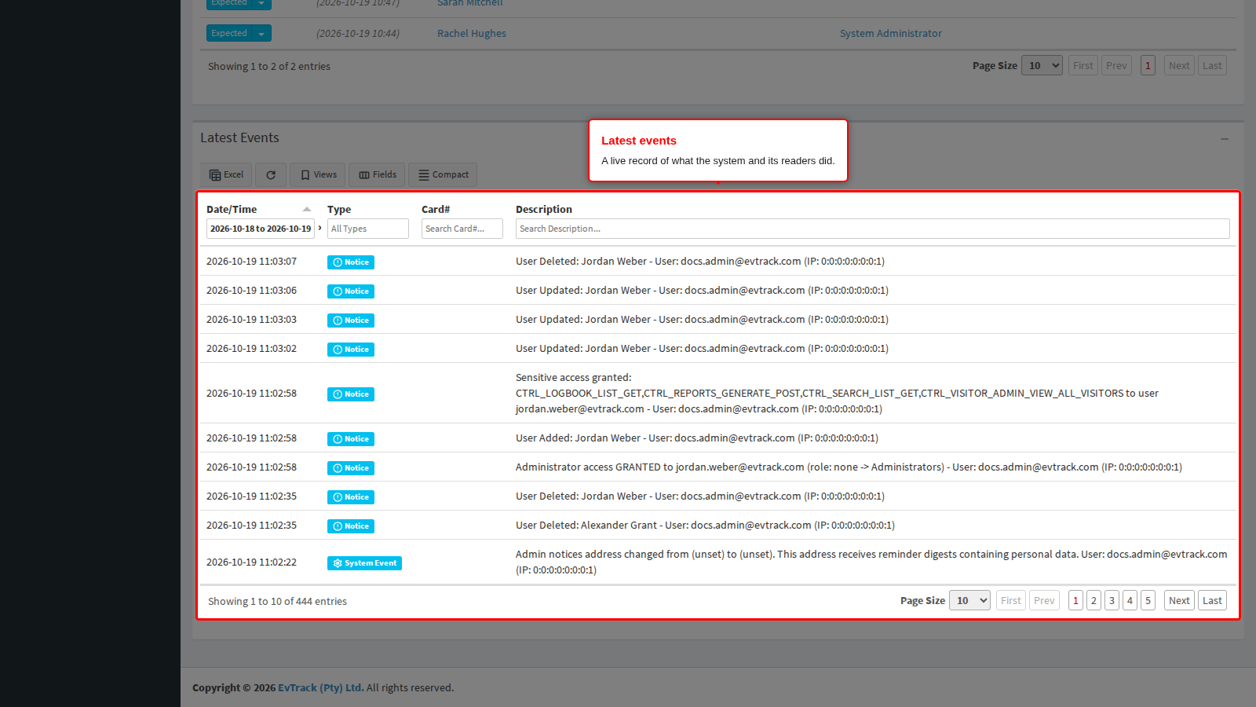The height and width of the screenshot is (707, 1256).
Task: Collapse the Latest Events panel
Action: click(x=1225, y=138)
